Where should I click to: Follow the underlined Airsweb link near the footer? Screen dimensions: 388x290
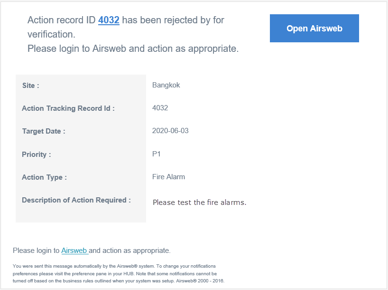click(x=74, y=251)
